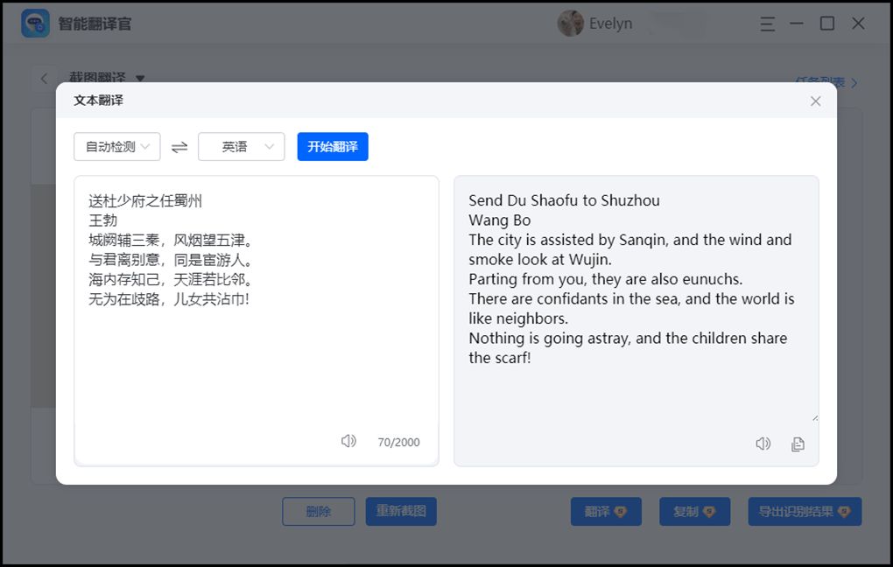Expand the 截图翻译 mode dropdown
The height and width of the screenshot is (567, 893).
coord(140,79)
